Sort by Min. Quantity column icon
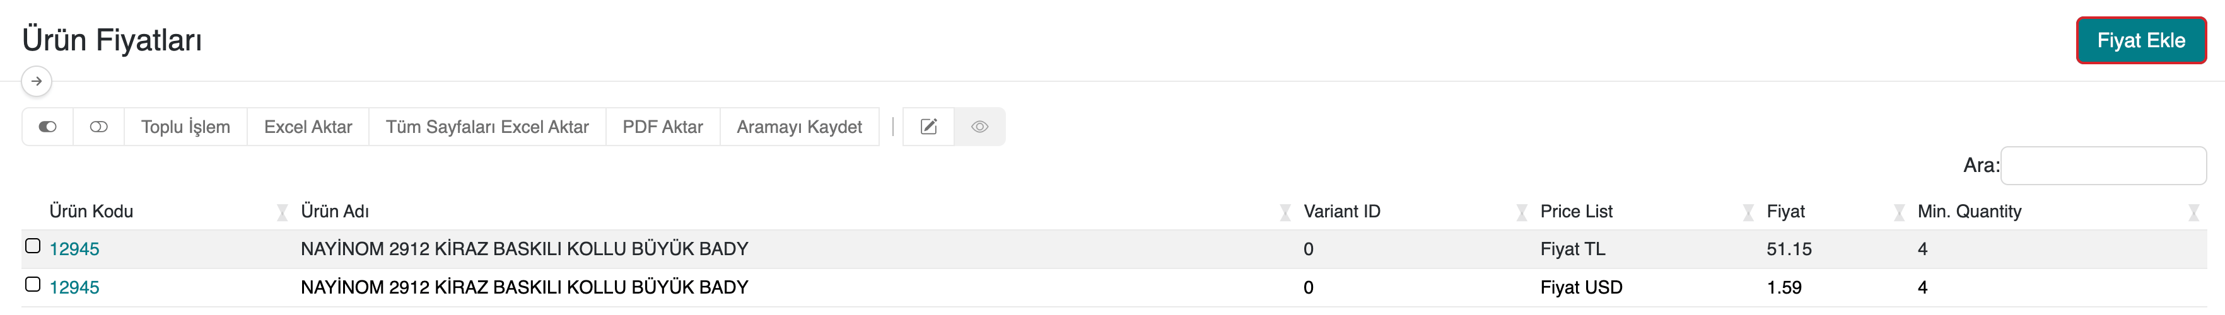Image resolution: width=2225 pixels, height=315 pixels. [2193, 212]
